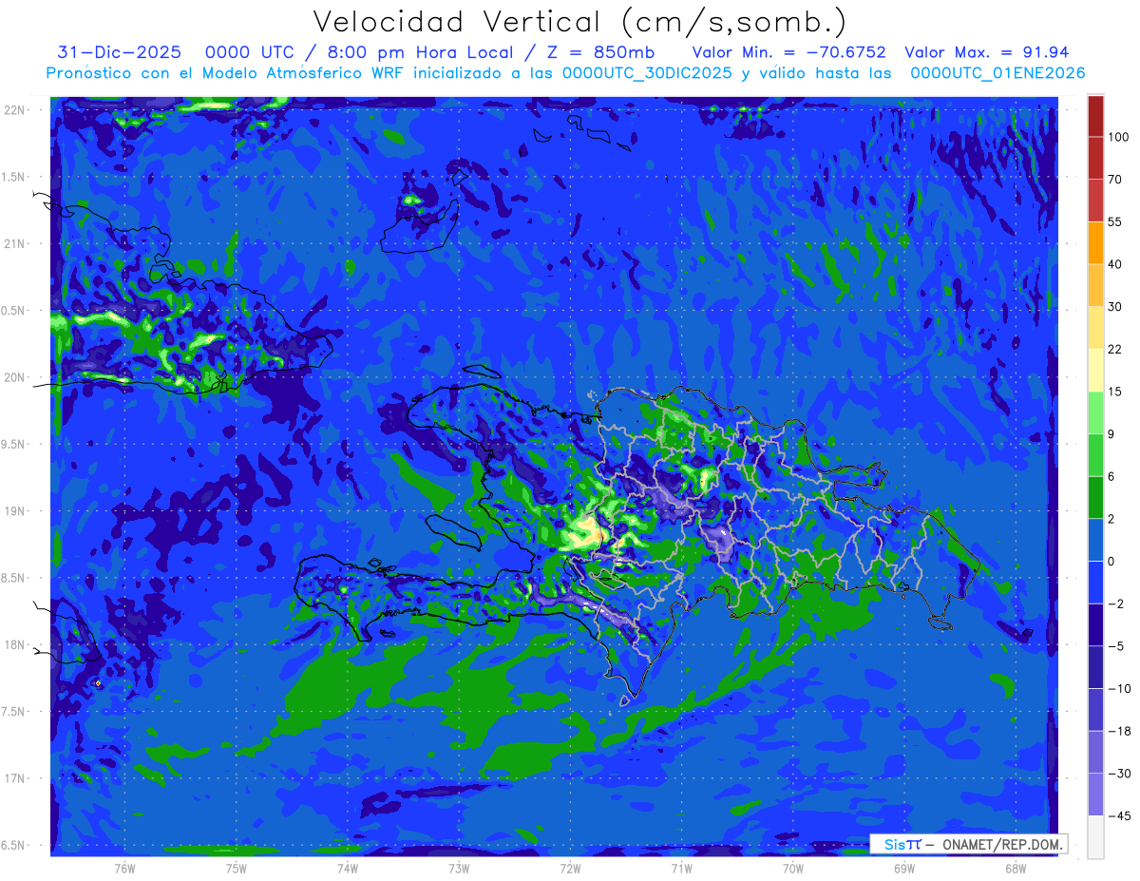Screen dimensions: 1140x881
Task: Select the red swatch between 100 and 70
Action: click(x=1095, y=158)
